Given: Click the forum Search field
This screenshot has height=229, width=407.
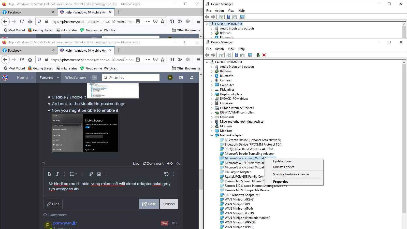Looking at the screenshot, I should pyautogui.click(x=131, y=78).
